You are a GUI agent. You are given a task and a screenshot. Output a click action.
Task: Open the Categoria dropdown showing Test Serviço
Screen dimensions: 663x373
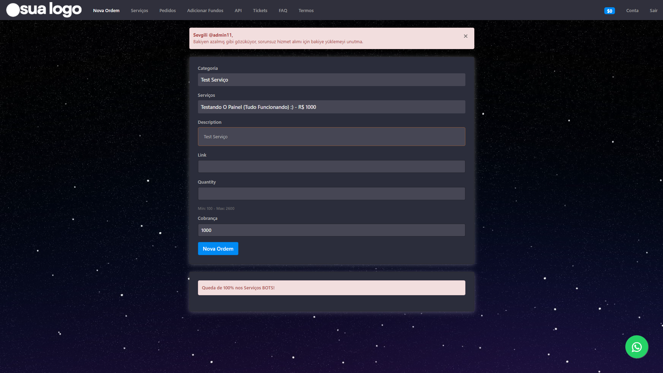point(331,80)
